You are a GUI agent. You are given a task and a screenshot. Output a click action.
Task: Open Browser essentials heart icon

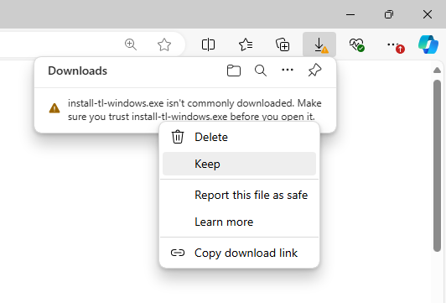click(356, 44)
